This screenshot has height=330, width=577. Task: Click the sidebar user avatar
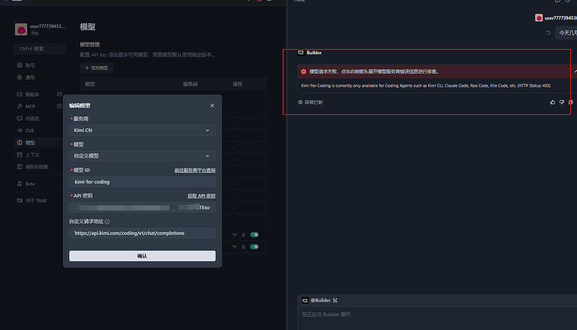point(21,29)
